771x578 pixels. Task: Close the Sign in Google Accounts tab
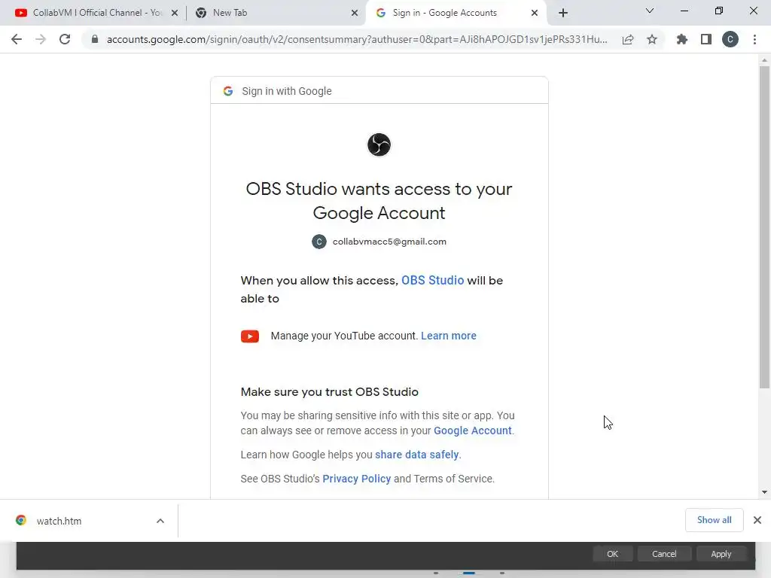click(x=535, y=13)
